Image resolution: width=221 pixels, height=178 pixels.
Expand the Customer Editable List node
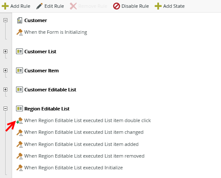pos(6,89)
